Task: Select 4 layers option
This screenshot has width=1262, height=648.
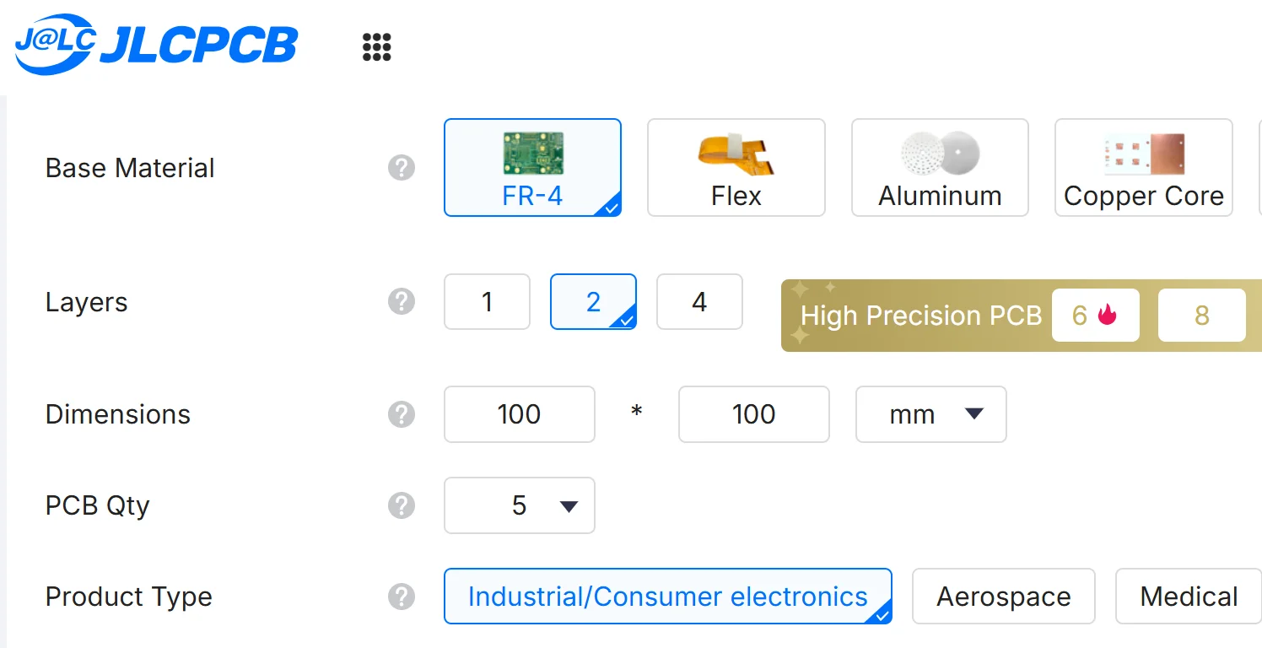Action: click(x=699, y=302)
